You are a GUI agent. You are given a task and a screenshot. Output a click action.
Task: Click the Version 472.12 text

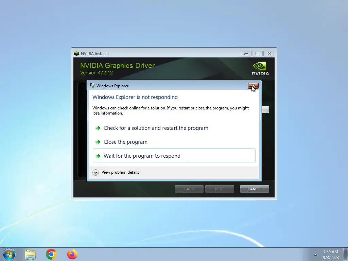(96, 73)
